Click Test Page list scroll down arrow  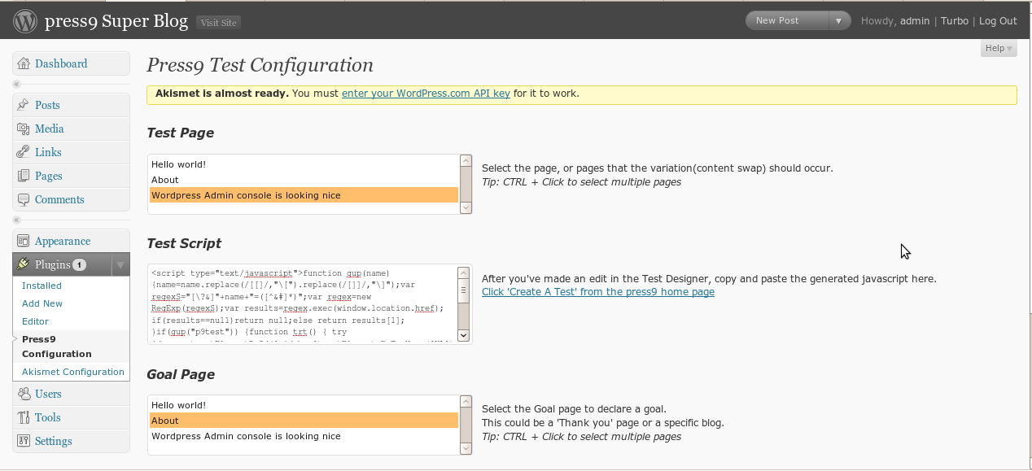click(x=466, y=207)
